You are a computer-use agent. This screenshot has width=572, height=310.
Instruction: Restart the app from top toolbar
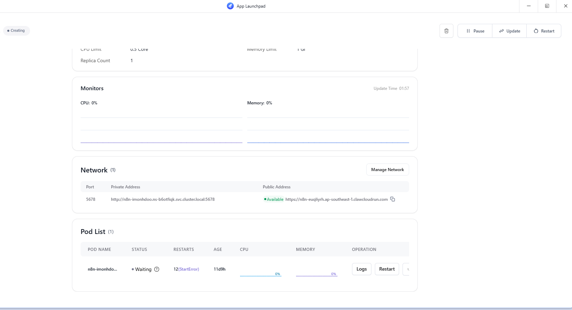coord(544,31)
